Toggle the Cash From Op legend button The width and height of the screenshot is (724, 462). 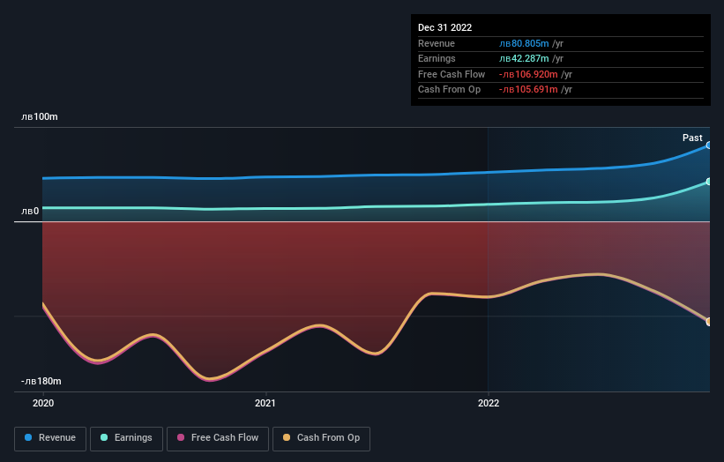(321, 438)
